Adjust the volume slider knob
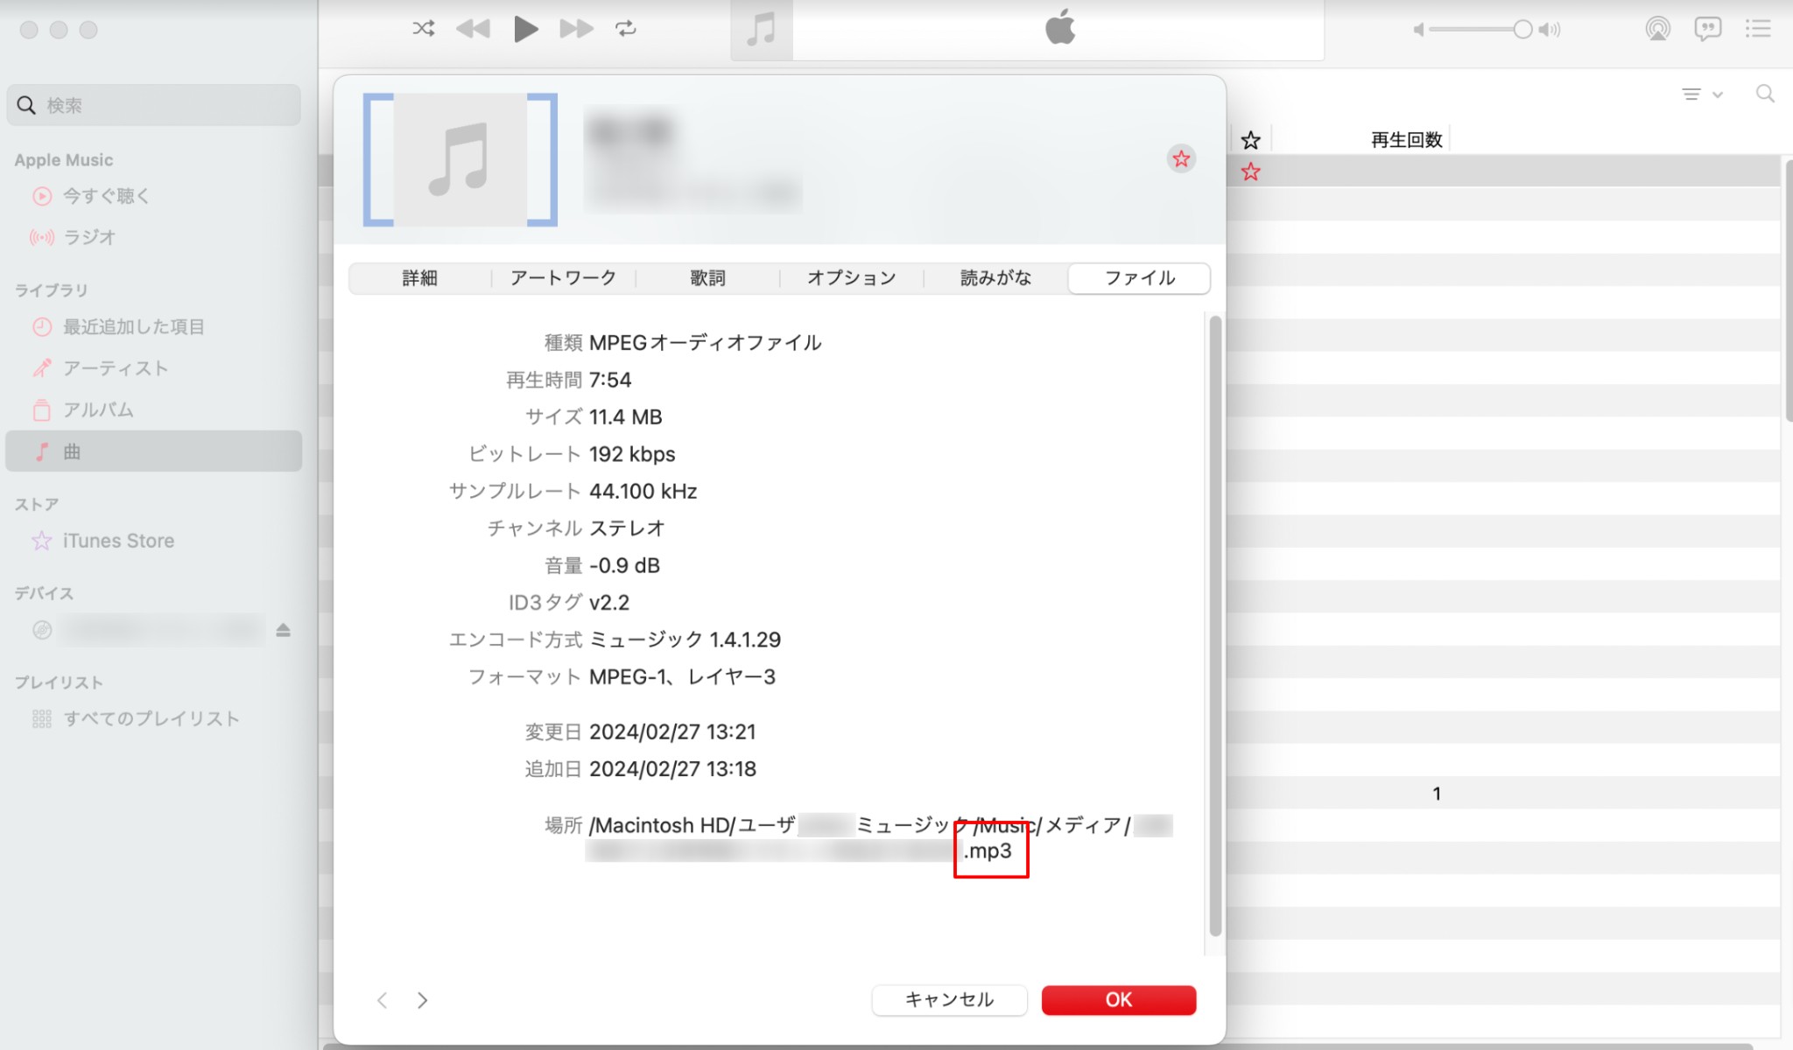Image resolution: width=1793 pixels, height=1050 pixels. coord(1522,30)
